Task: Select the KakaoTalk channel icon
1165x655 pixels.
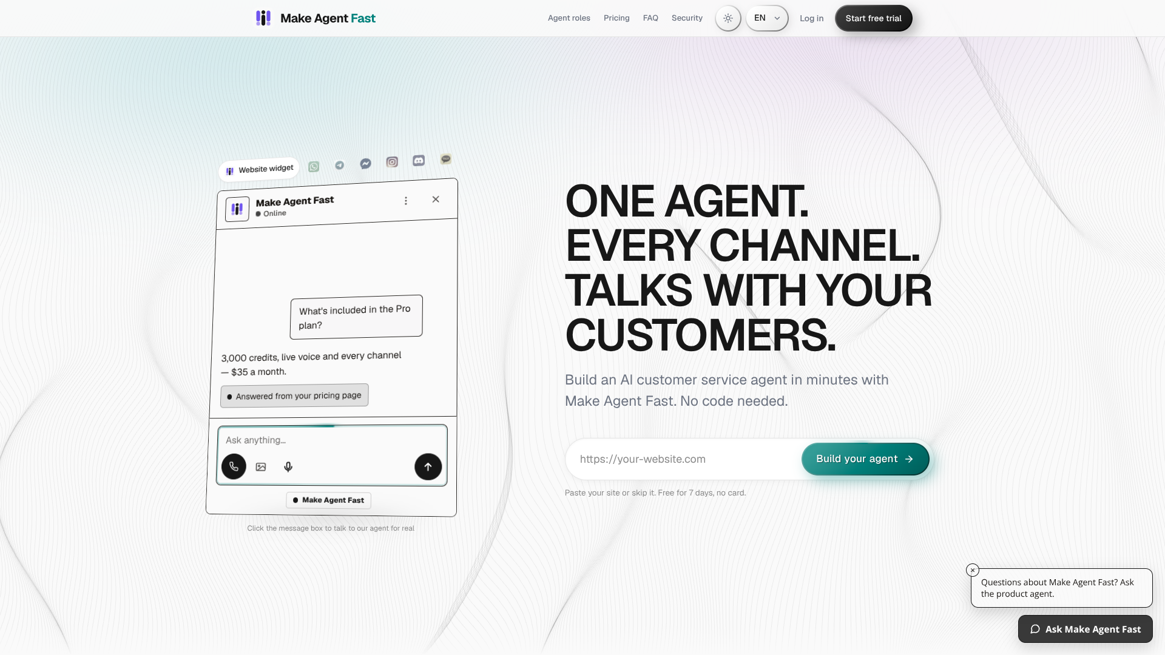Action: click(446, 159)
